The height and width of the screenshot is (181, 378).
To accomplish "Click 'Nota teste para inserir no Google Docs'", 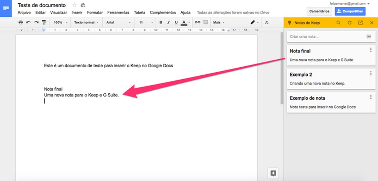I will [x=323, y=107].
